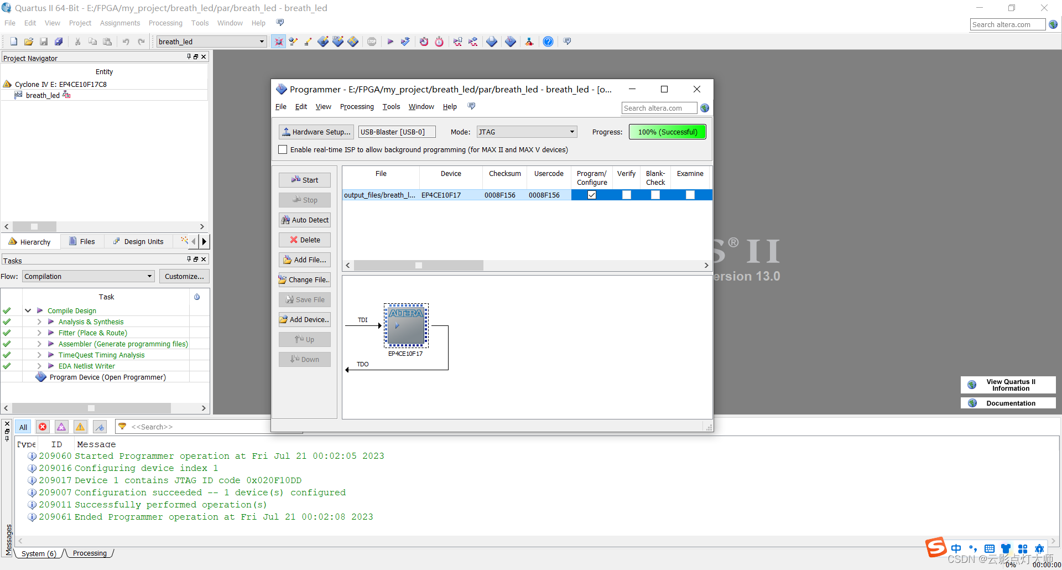Click the Chinese input mode indicator in tray
Image resolution: width=1062 pixels, height=570 pixels.
click(956, 548)
